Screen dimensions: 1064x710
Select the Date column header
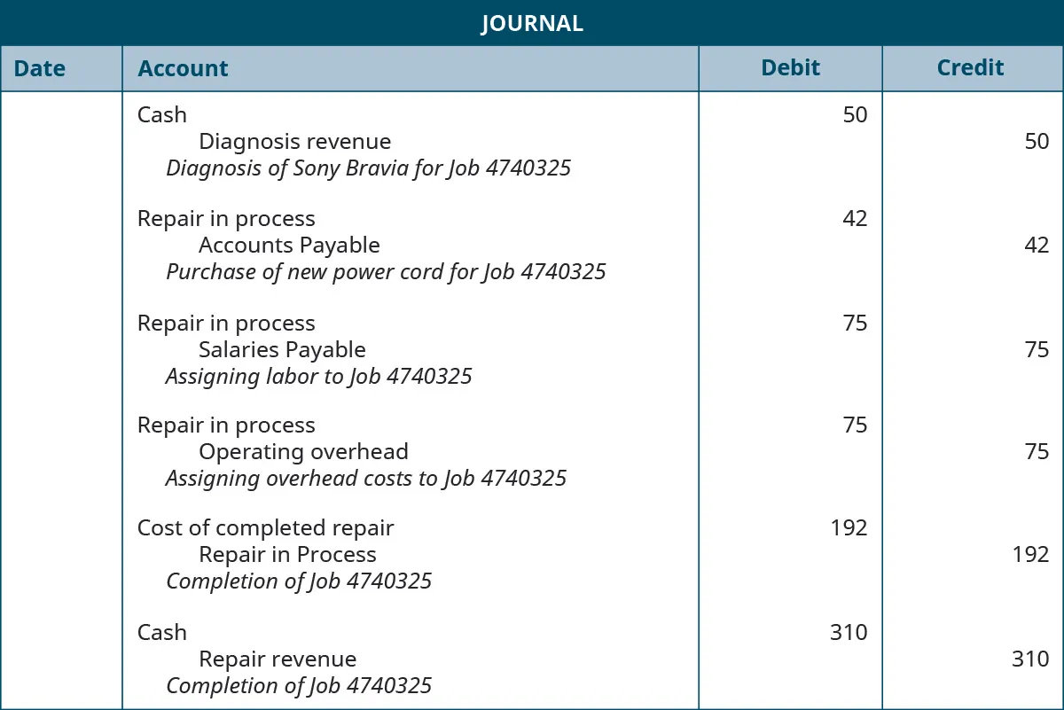[40, 68]
